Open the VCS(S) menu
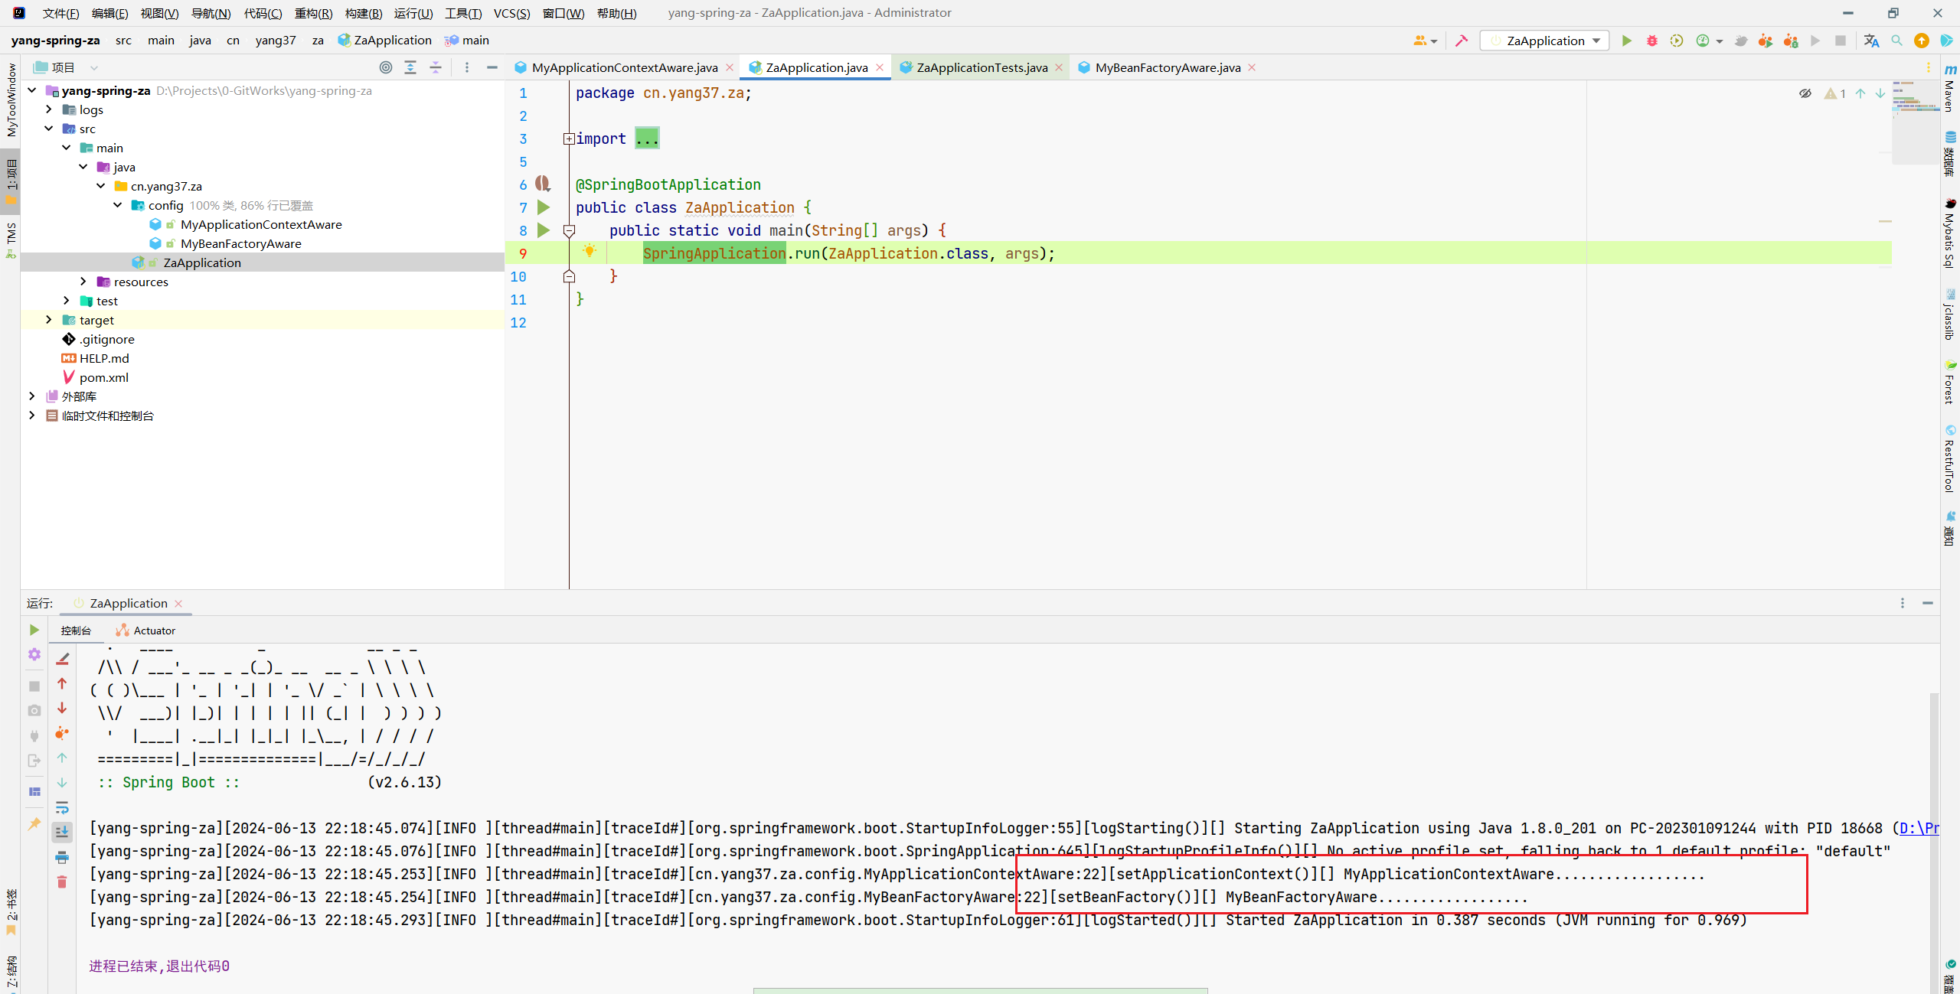 pyautogui.click(x=511, y=13)
